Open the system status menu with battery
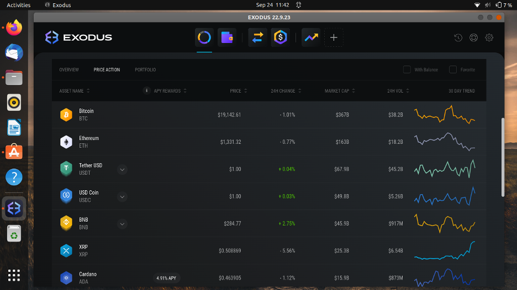Viewport: 517px width, 290px height. 493,5
